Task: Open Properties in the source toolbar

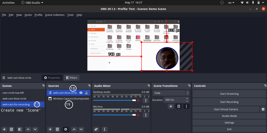Action: 52,78
